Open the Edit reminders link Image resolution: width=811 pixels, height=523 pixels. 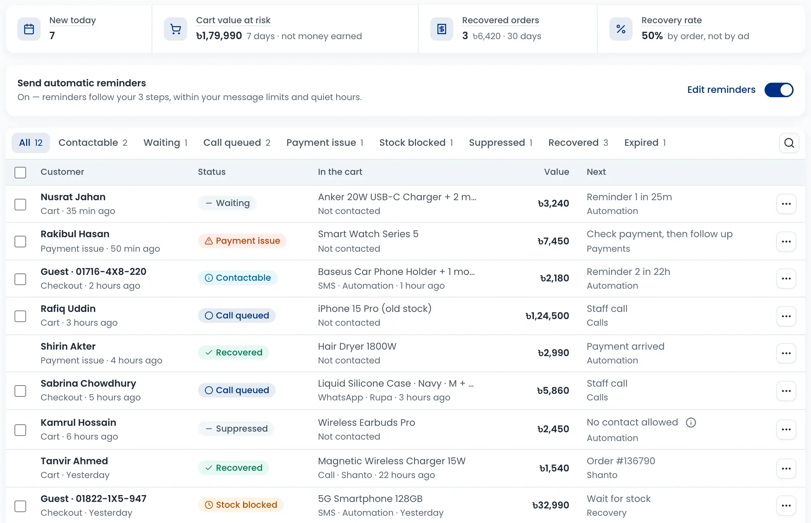tap(721, 90)
